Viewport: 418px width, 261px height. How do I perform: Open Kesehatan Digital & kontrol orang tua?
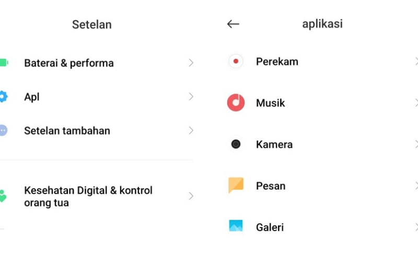coord(97,196)
